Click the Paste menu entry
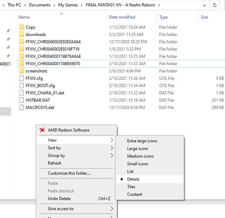This screenshot has height=218, width=225. pyautogui.click(x=76, y=183)
